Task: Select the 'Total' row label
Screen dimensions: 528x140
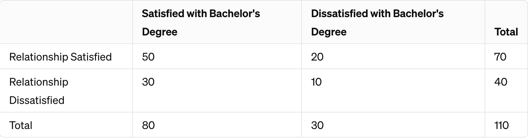Action: pyautogui.click(x=21, y=125)
